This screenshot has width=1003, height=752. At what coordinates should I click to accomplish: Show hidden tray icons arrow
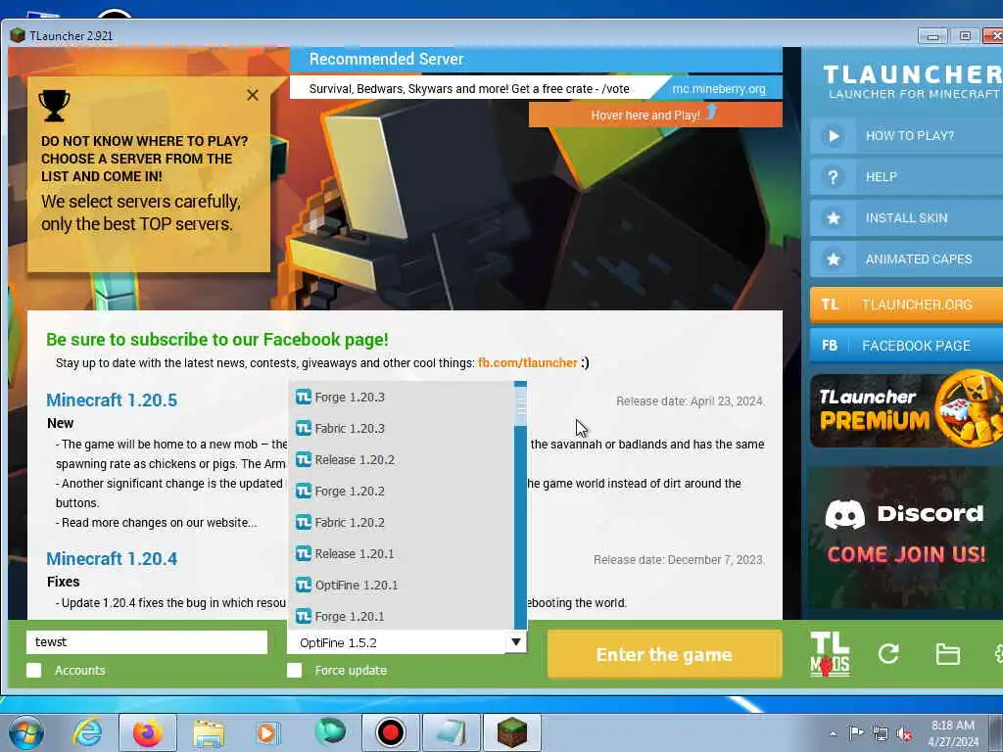pyautogui.click(x=833, y=734)
